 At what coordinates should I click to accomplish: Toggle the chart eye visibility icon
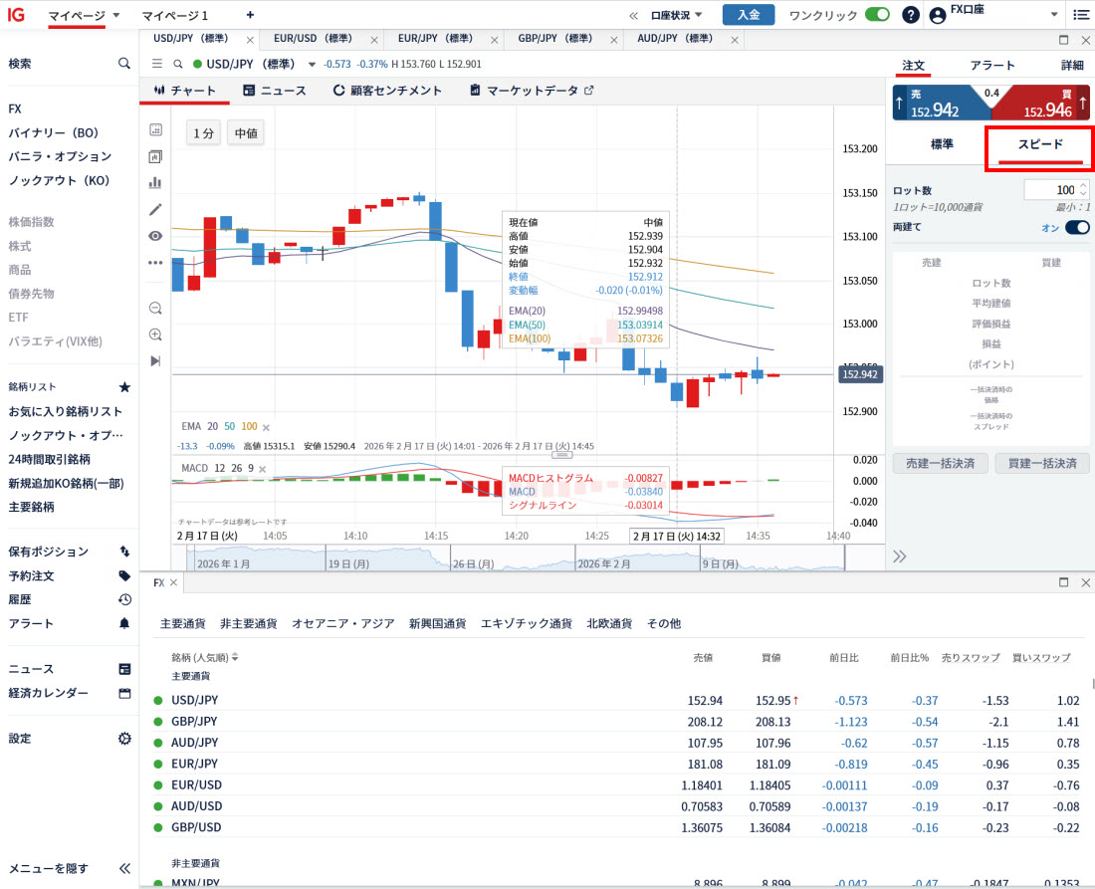[155, 236]
